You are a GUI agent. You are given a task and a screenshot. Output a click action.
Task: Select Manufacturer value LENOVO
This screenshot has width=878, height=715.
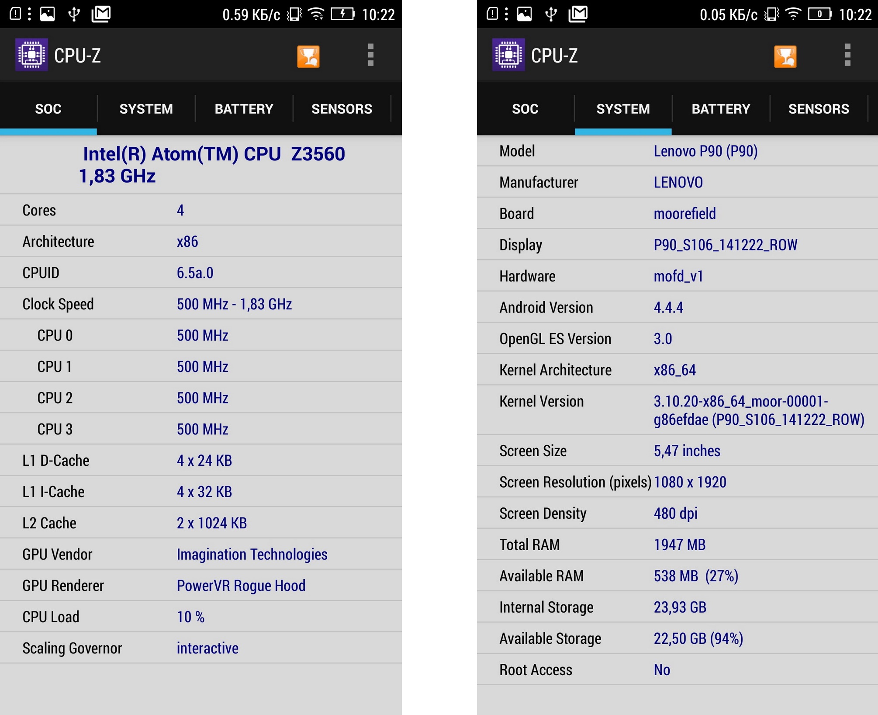point(678,182)
